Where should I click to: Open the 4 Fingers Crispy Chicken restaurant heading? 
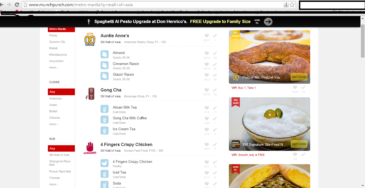coord(126,145)
